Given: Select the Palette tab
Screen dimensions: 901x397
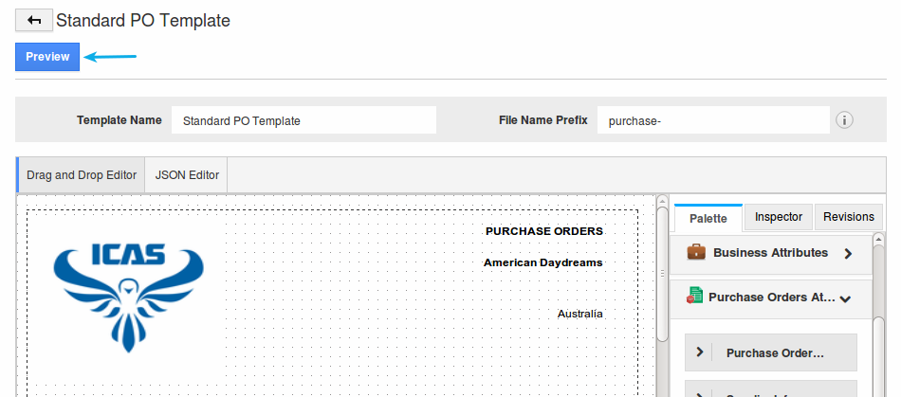Looking at the screenshot, I should (x=708, y=218).
